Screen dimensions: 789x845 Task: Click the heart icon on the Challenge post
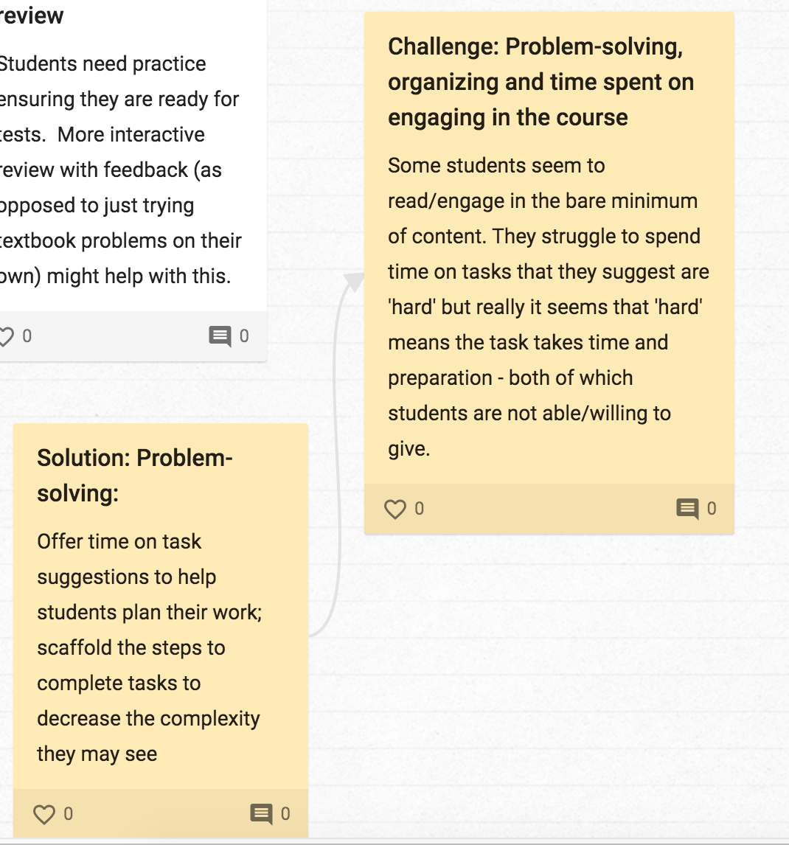(395, 507)
